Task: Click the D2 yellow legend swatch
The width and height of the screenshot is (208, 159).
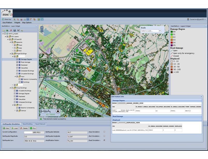Action: pyautogui.click(x=172, y=37)
